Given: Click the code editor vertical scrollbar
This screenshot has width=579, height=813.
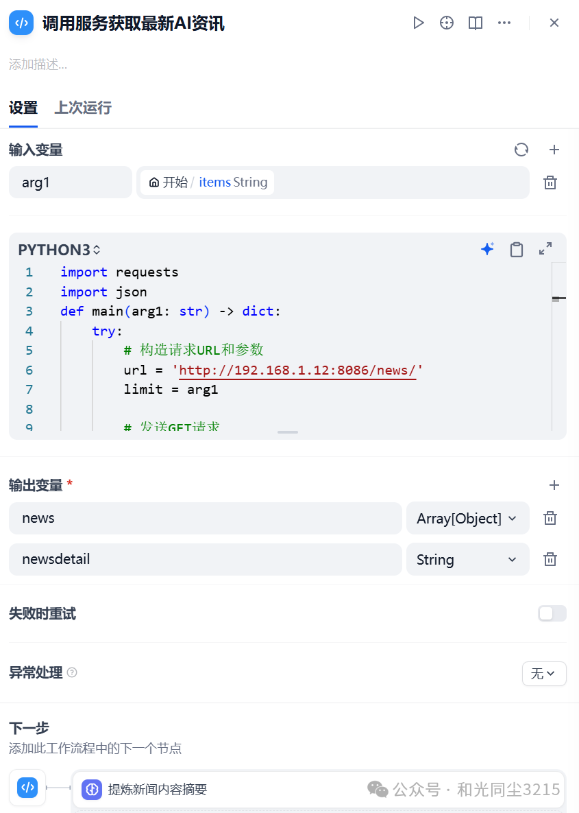Looking at the screenshot, I should tap(559, 346).
